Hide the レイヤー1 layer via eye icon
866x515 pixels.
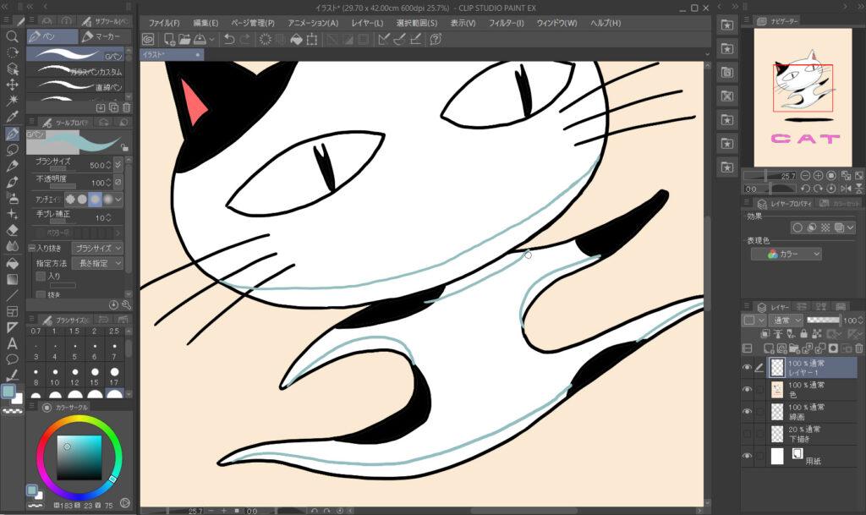click(x=747, y=368)
